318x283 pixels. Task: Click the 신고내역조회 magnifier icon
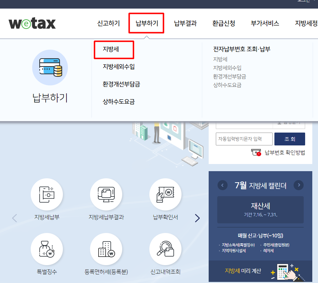coord(165,248)
